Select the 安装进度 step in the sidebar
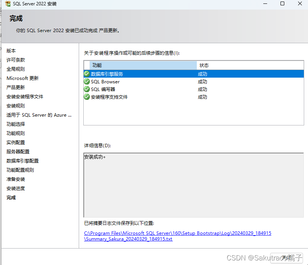The width and height of the screenshot is (308, 265). click(x=16, y=189)
